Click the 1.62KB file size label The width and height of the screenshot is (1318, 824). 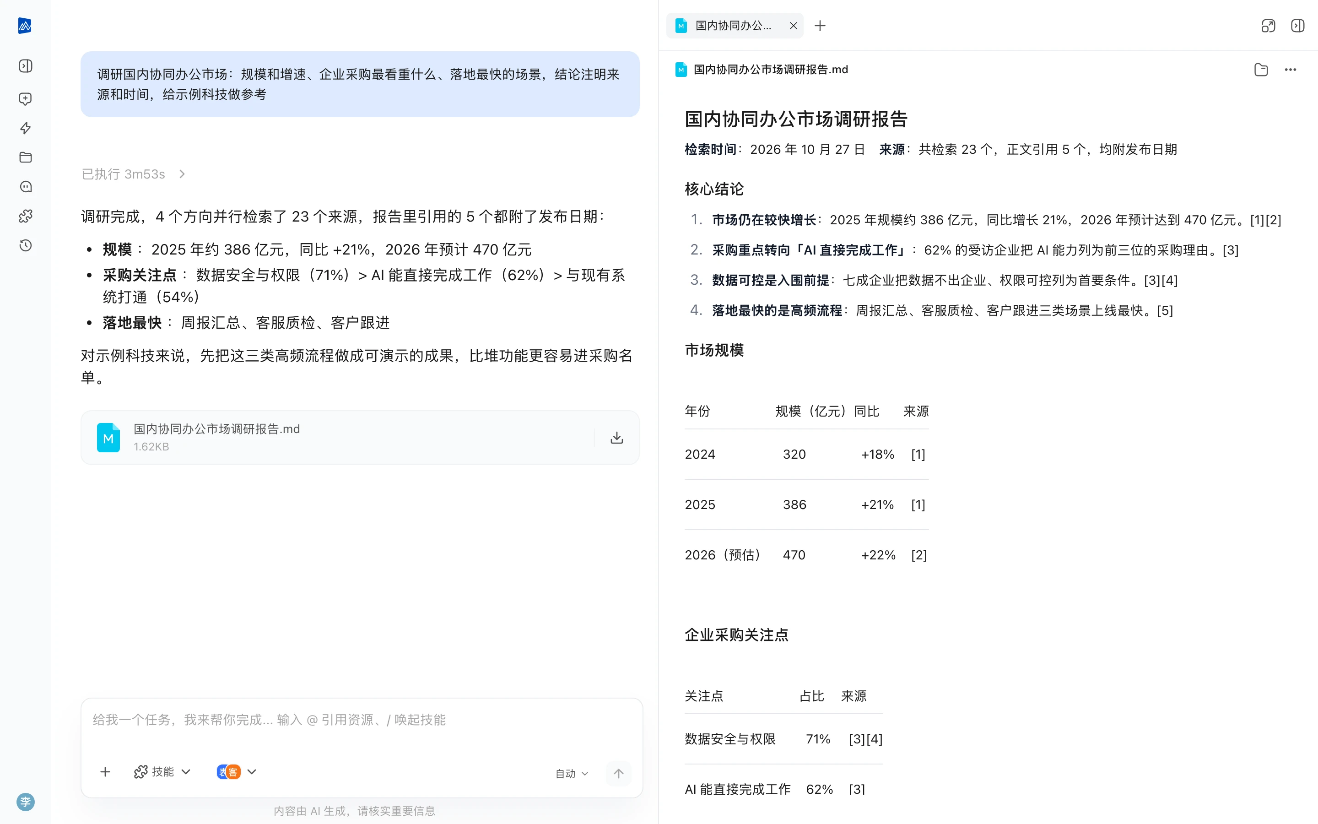(x=151, y=447)
